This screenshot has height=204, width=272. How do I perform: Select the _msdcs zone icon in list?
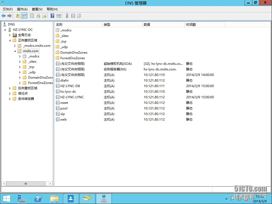pyautogui.click(x=57, y=30)
